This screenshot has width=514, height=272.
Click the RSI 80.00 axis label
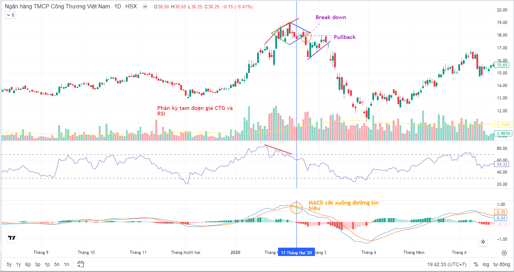[502, 148]
